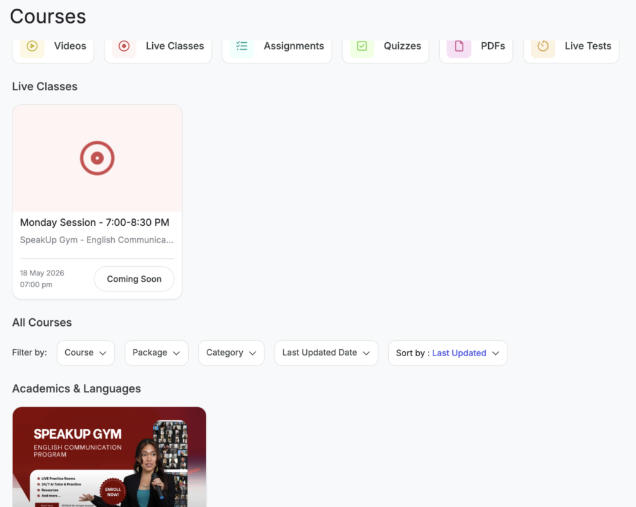Click the Live Classes section heading
The width and height of the screenshot is (636, 507).
(45, 86)
